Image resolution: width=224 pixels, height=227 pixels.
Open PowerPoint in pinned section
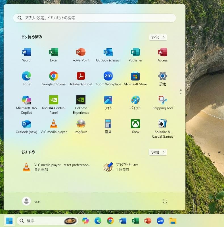pyautogui.click(x=81, y=55)
